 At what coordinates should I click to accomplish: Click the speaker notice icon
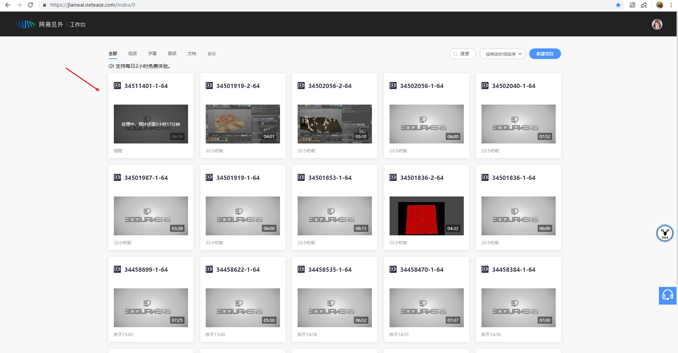click(x=111, y=66)
